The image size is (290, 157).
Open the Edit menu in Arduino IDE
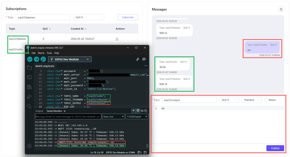click(x=33, y=53)
